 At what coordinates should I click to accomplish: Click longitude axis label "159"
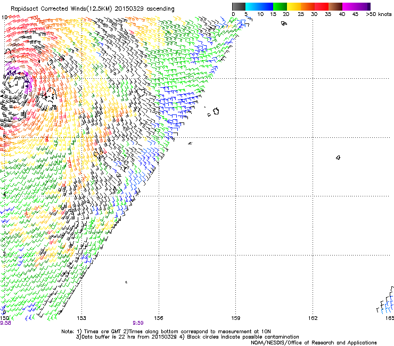pos(236,318)
